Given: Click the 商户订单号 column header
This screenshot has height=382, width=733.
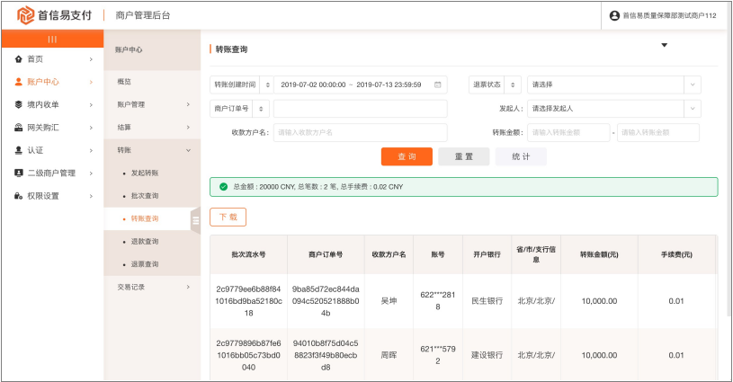Looking at the screenshot, I should [326, 254].
